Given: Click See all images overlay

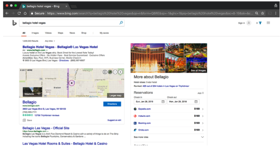Looking at the screenshot, I should click(x=198, y=71).
